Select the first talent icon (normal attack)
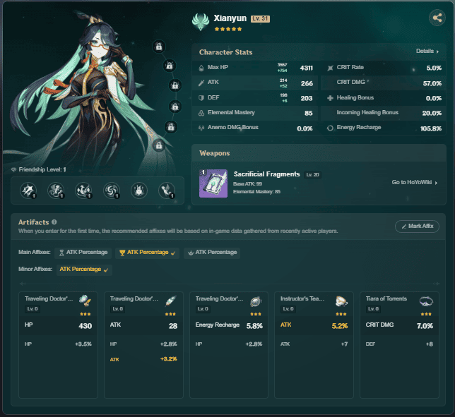455x417 pixels. tap(28, 191)
